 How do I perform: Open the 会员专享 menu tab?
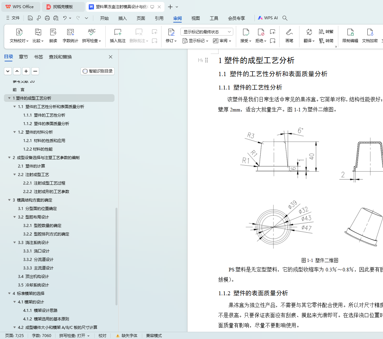tap(237, 18)
